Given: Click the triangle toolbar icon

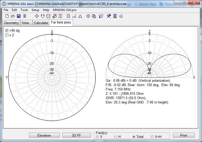Looking at the screenshot, I should [80, 16].
